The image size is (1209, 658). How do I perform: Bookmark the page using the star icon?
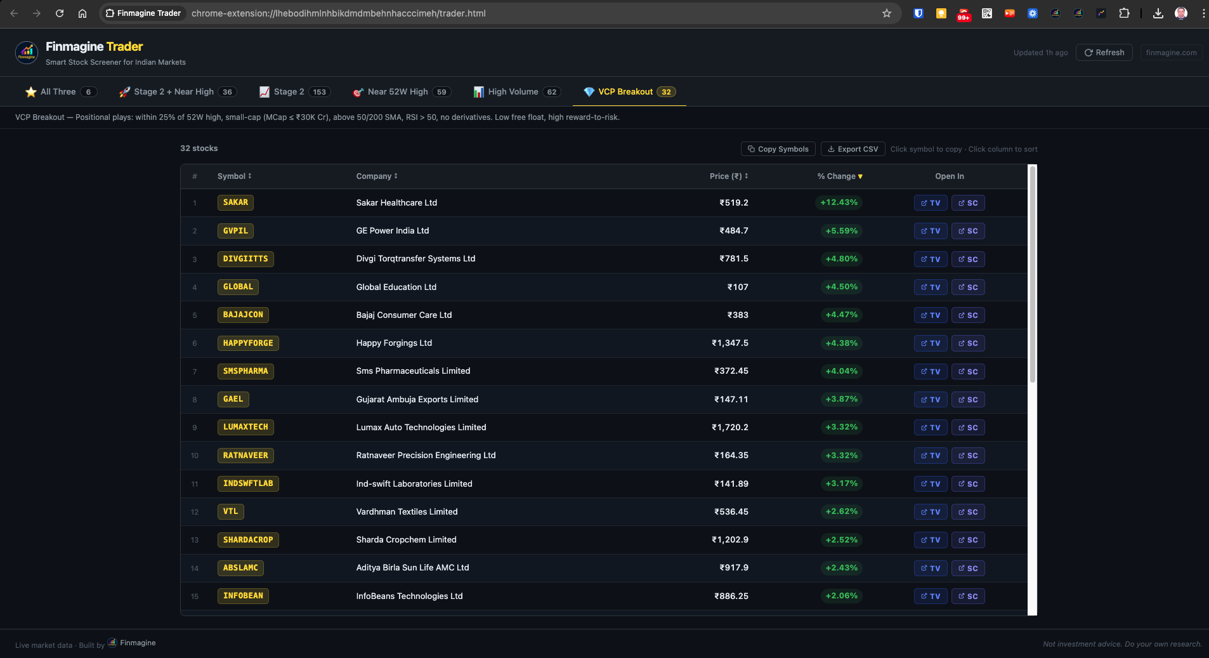[887, 13]
